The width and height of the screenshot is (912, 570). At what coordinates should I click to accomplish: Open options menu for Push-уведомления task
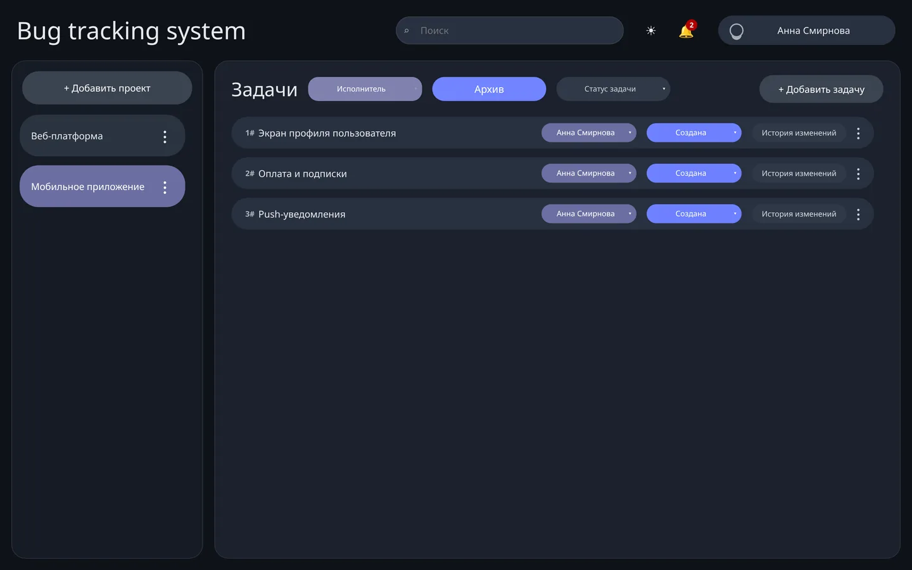[x=858, y=214]
